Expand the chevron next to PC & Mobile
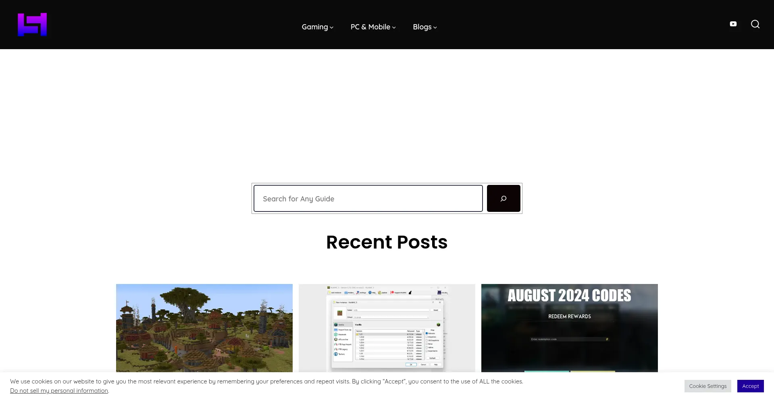Image resolution: width=774 pixels, height=400 pixels. click(x=394, y=28)
